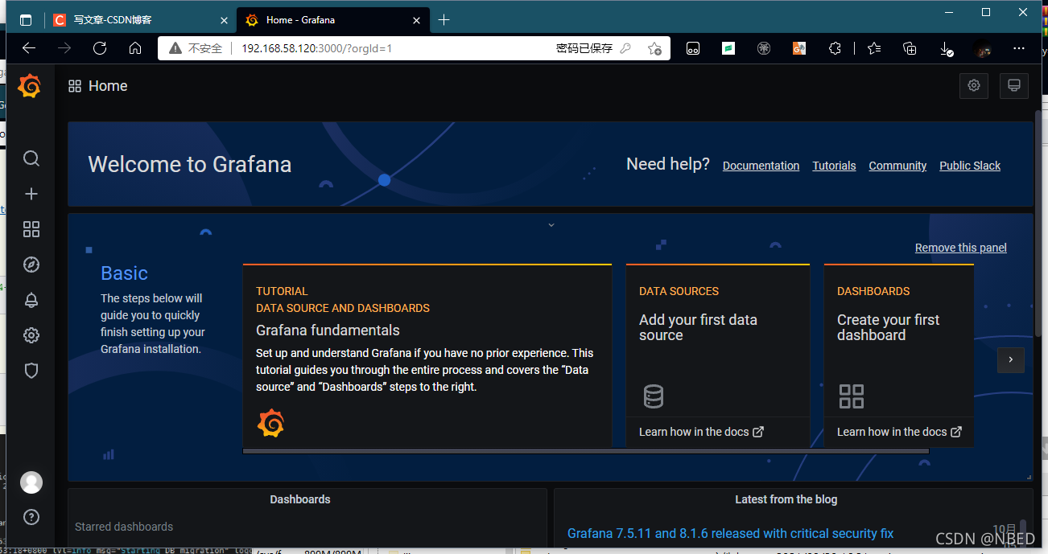Open the Documentation link

pyautogui.click(x=761, y=166)
